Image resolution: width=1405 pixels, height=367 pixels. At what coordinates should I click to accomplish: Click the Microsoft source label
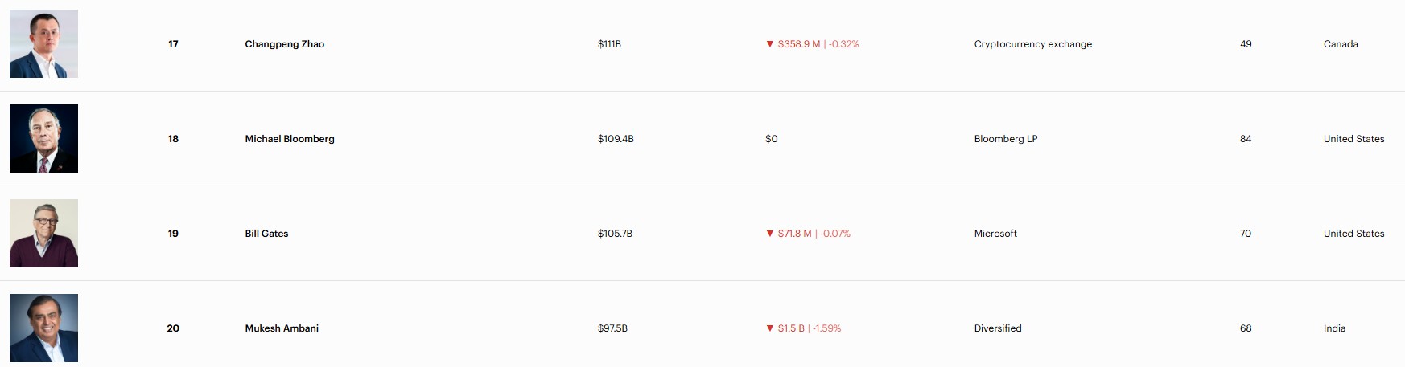tap(995, 234)
